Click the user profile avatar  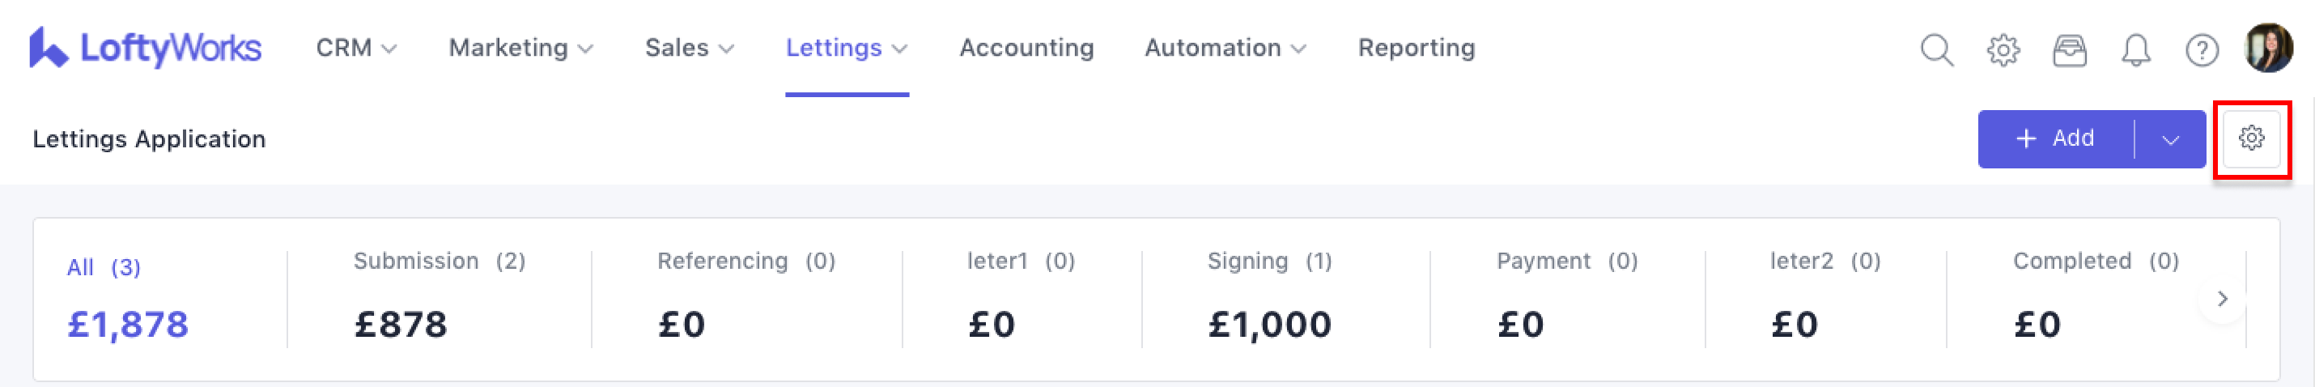tap(2268, 48)
